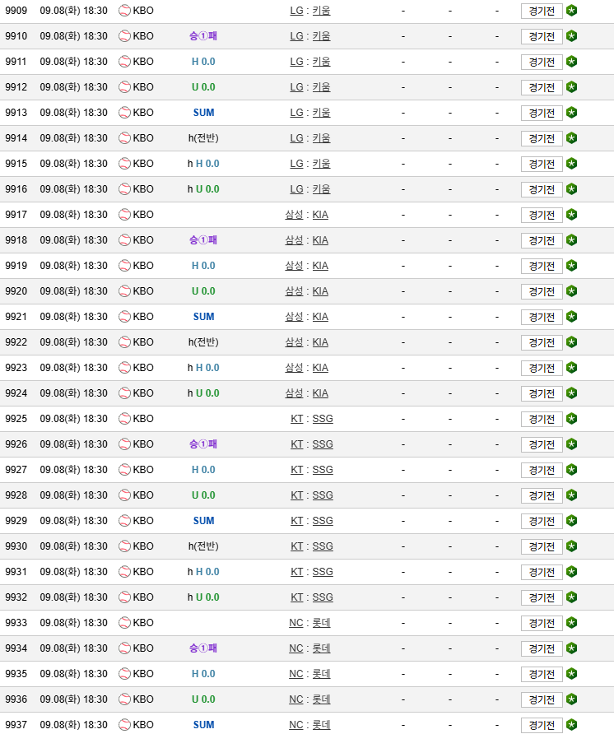Toggle favorite star for row 9917
Image resolution: width=614 pixels, height=734 pixels.
pos(571,215)
